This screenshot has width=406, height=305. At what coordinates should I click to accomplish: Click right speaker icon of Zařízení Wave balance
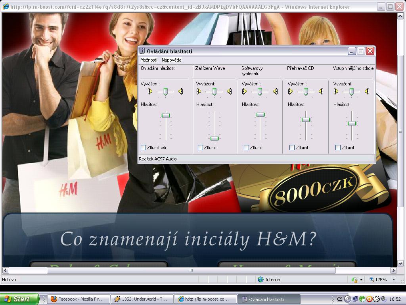click(230, 91)
